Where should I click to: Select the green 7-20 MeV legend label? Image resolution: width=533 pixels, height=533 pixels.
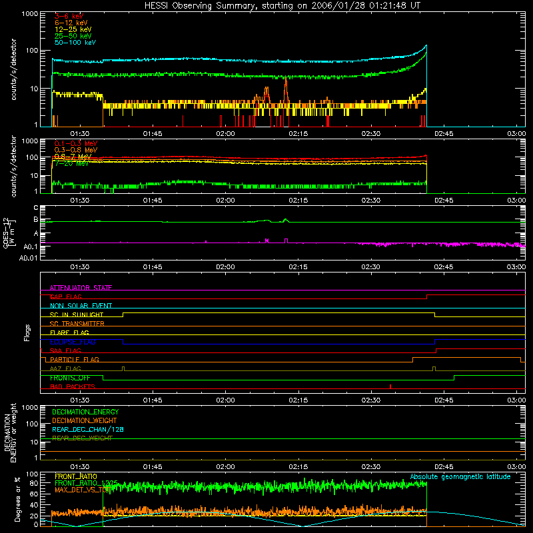tap(71, 163)
